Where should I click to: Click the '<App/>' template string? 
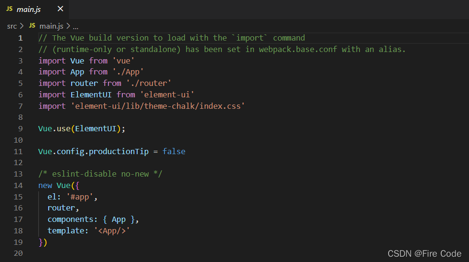[x=112, y=231]
